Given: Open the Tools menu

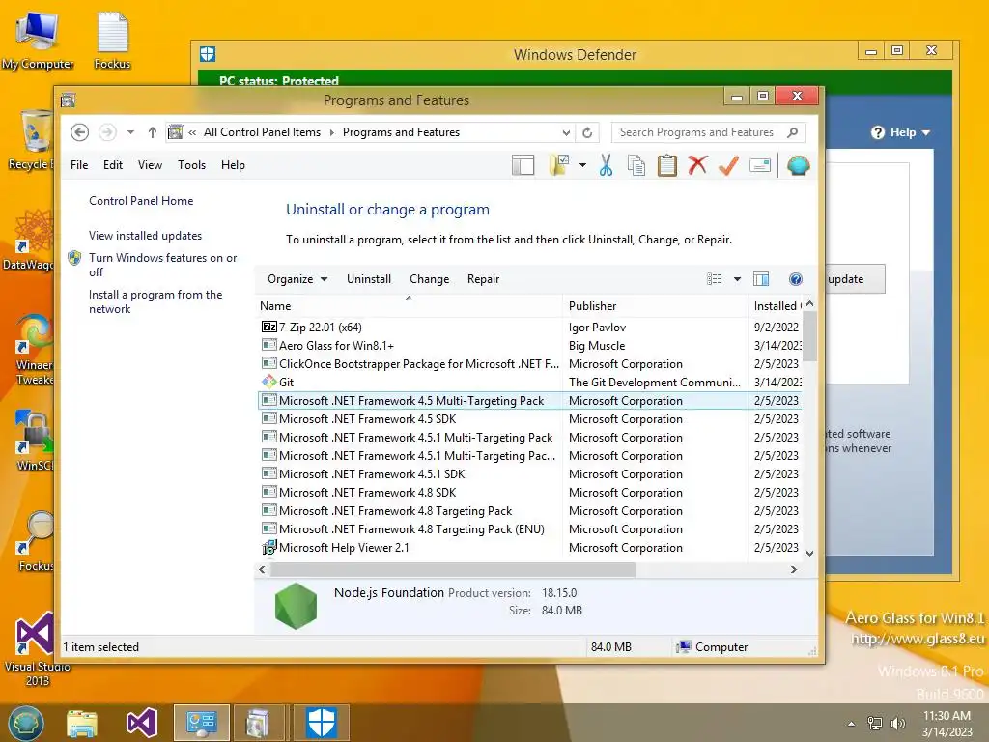Looking at the screenshot, I should [x=192, y=165].
